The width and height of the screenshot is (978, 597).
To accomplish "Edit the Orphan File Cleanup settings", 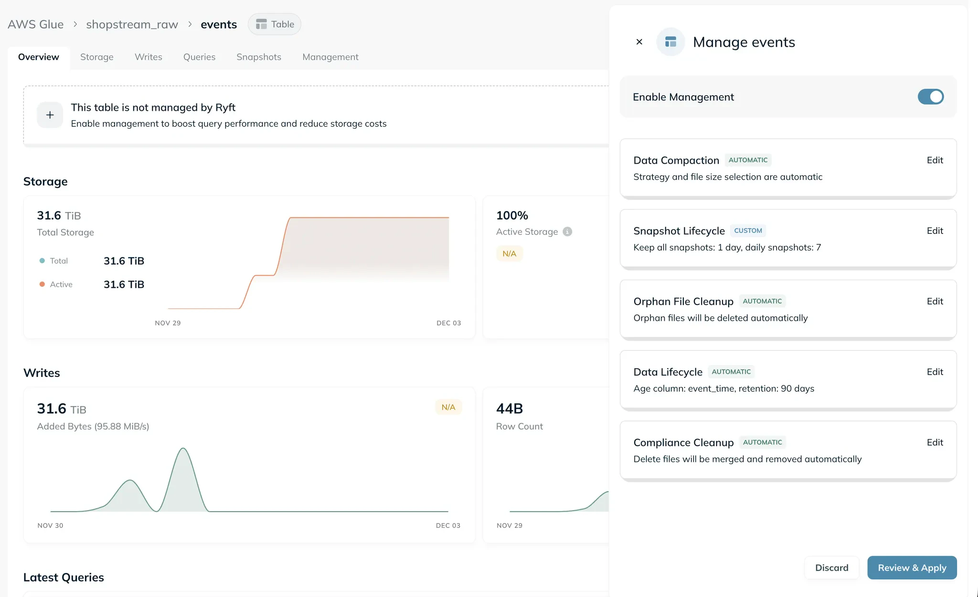I will tap(935, 302).
